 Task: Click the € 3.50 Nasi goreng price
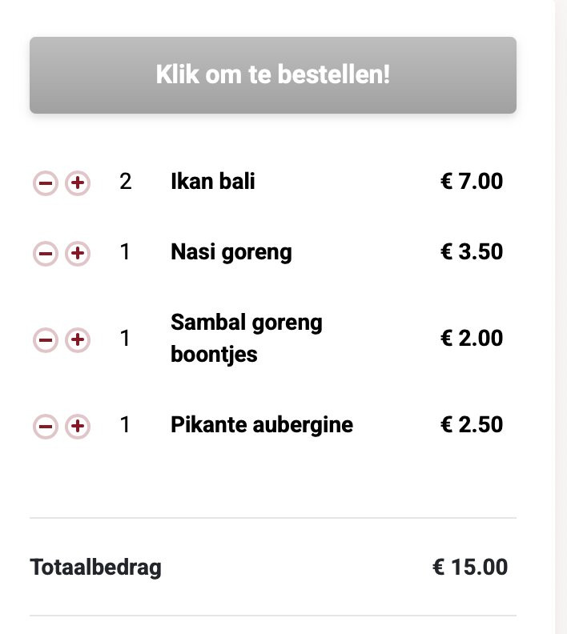pyautogui.click(x=472, y=252)
